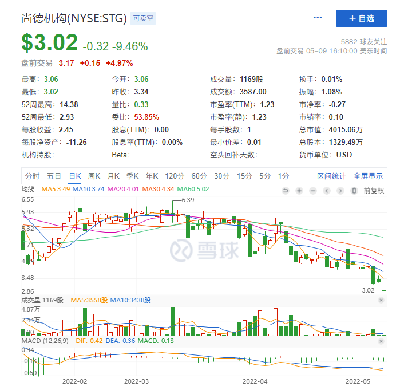The width and height of the screenshot is (408, 390).
Task: Click the 可卖空 short-selling tag
Action: click(x=144, y=18)
